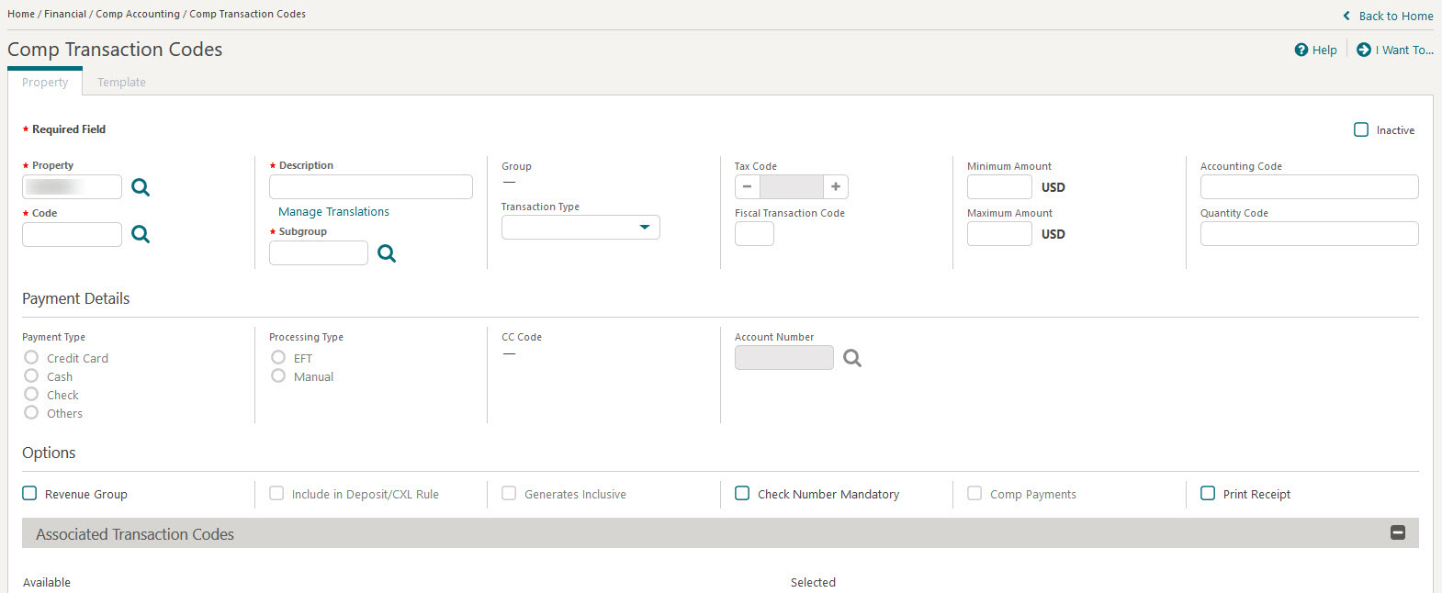Image resolution: width=1442 pixels, height=593 pixels.
Task: Open the Account Number search magnifier
Action: click(852, 358)
